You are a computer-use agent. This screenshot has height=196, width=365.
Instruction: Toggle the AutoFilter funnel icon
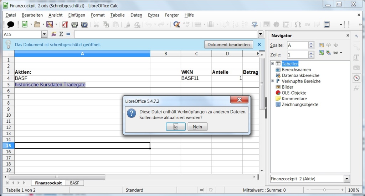click(x=255, y=24)
